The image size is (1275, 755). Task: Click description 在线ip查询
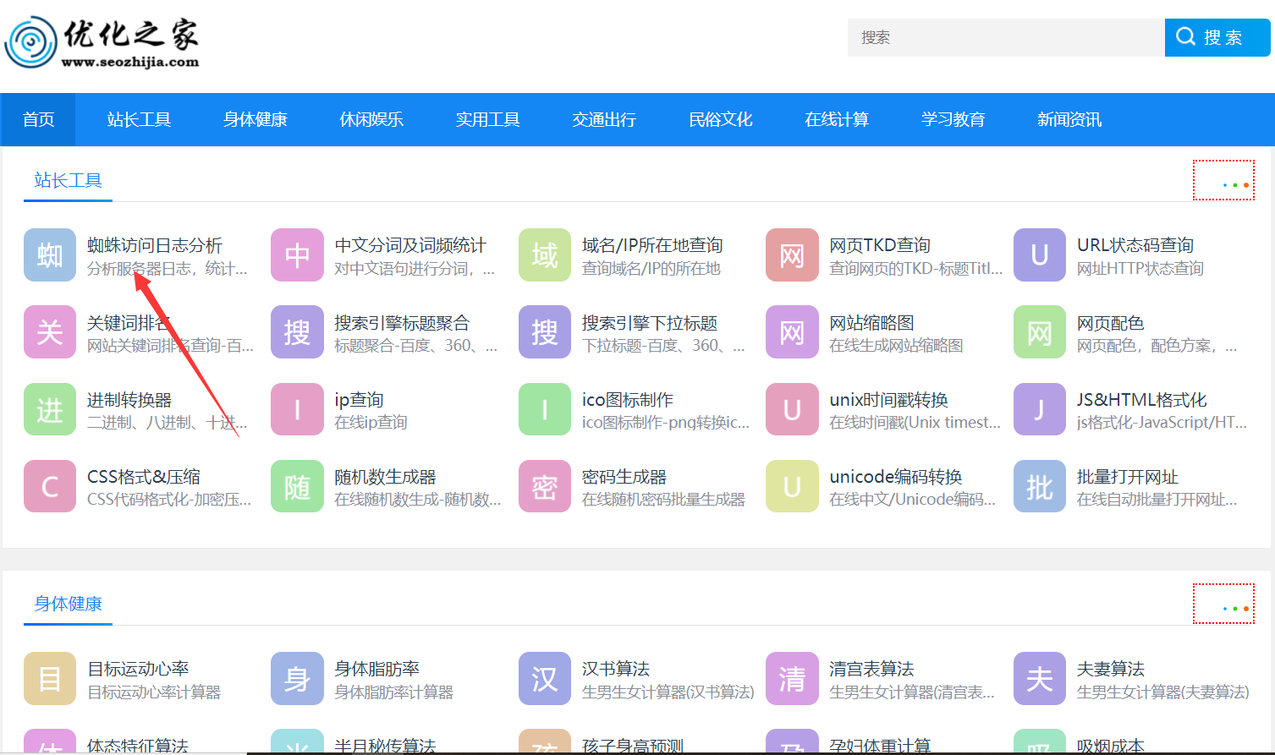click(x=371, y=423)
